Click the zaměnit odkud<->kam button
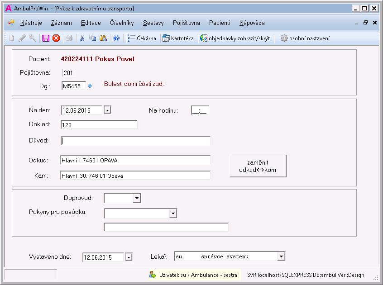 pyautogui.click(x=258, y=166)
